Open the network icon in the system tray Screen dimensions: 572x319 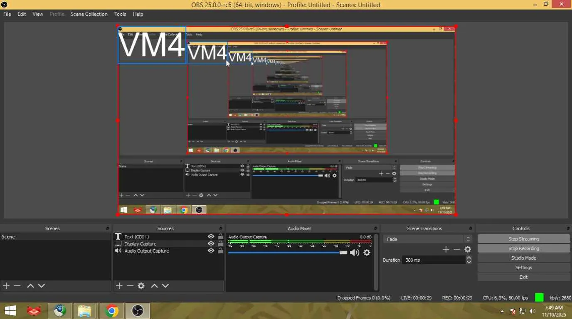[523, 311]
